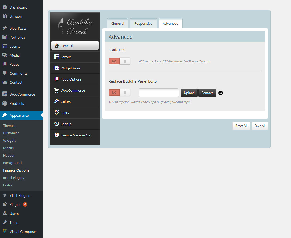This screenshot has height=238, width=291.
Task: Select the General home icon in Buddha Panel
Action: point(57,45)
